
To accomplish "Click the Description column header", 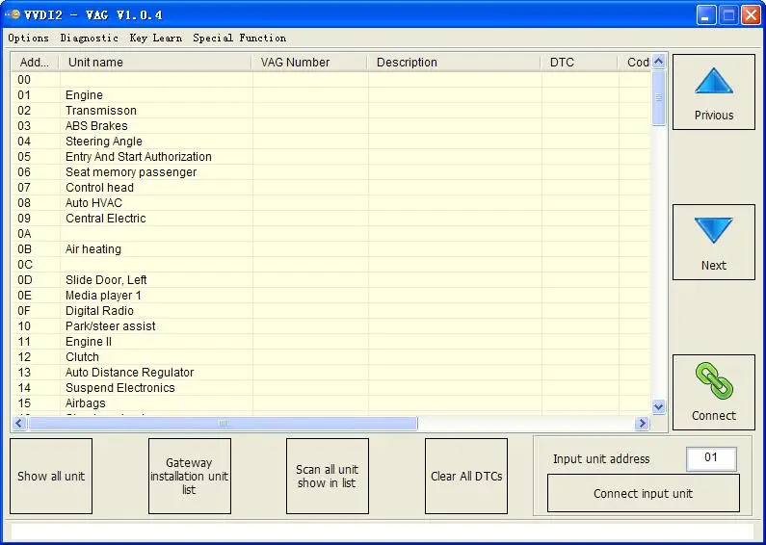I will point(455,62).
